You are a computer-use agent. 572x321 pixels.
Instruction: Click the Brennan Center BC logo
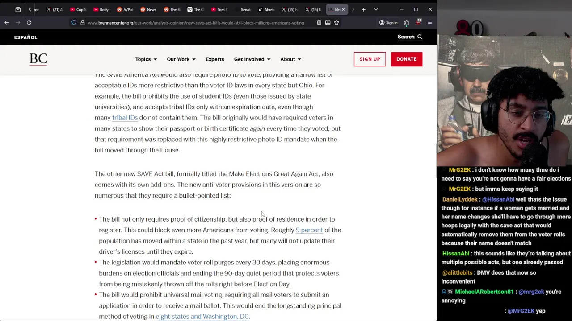click(38, 59)
